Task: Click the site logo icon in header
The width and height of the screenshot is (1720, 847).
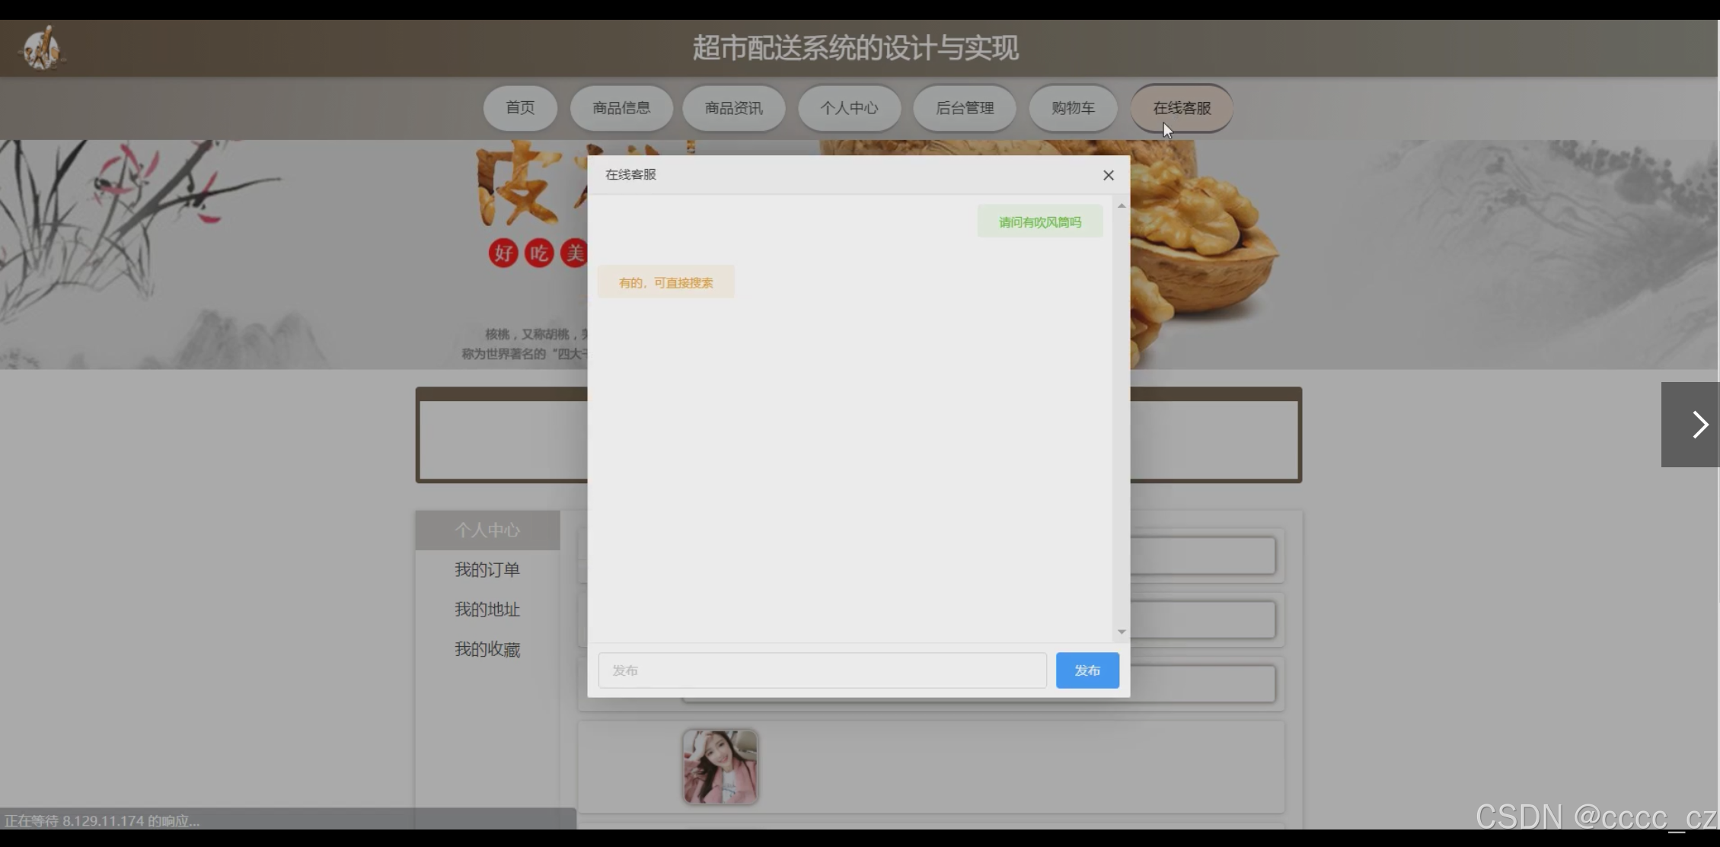Action: (42, 49)
